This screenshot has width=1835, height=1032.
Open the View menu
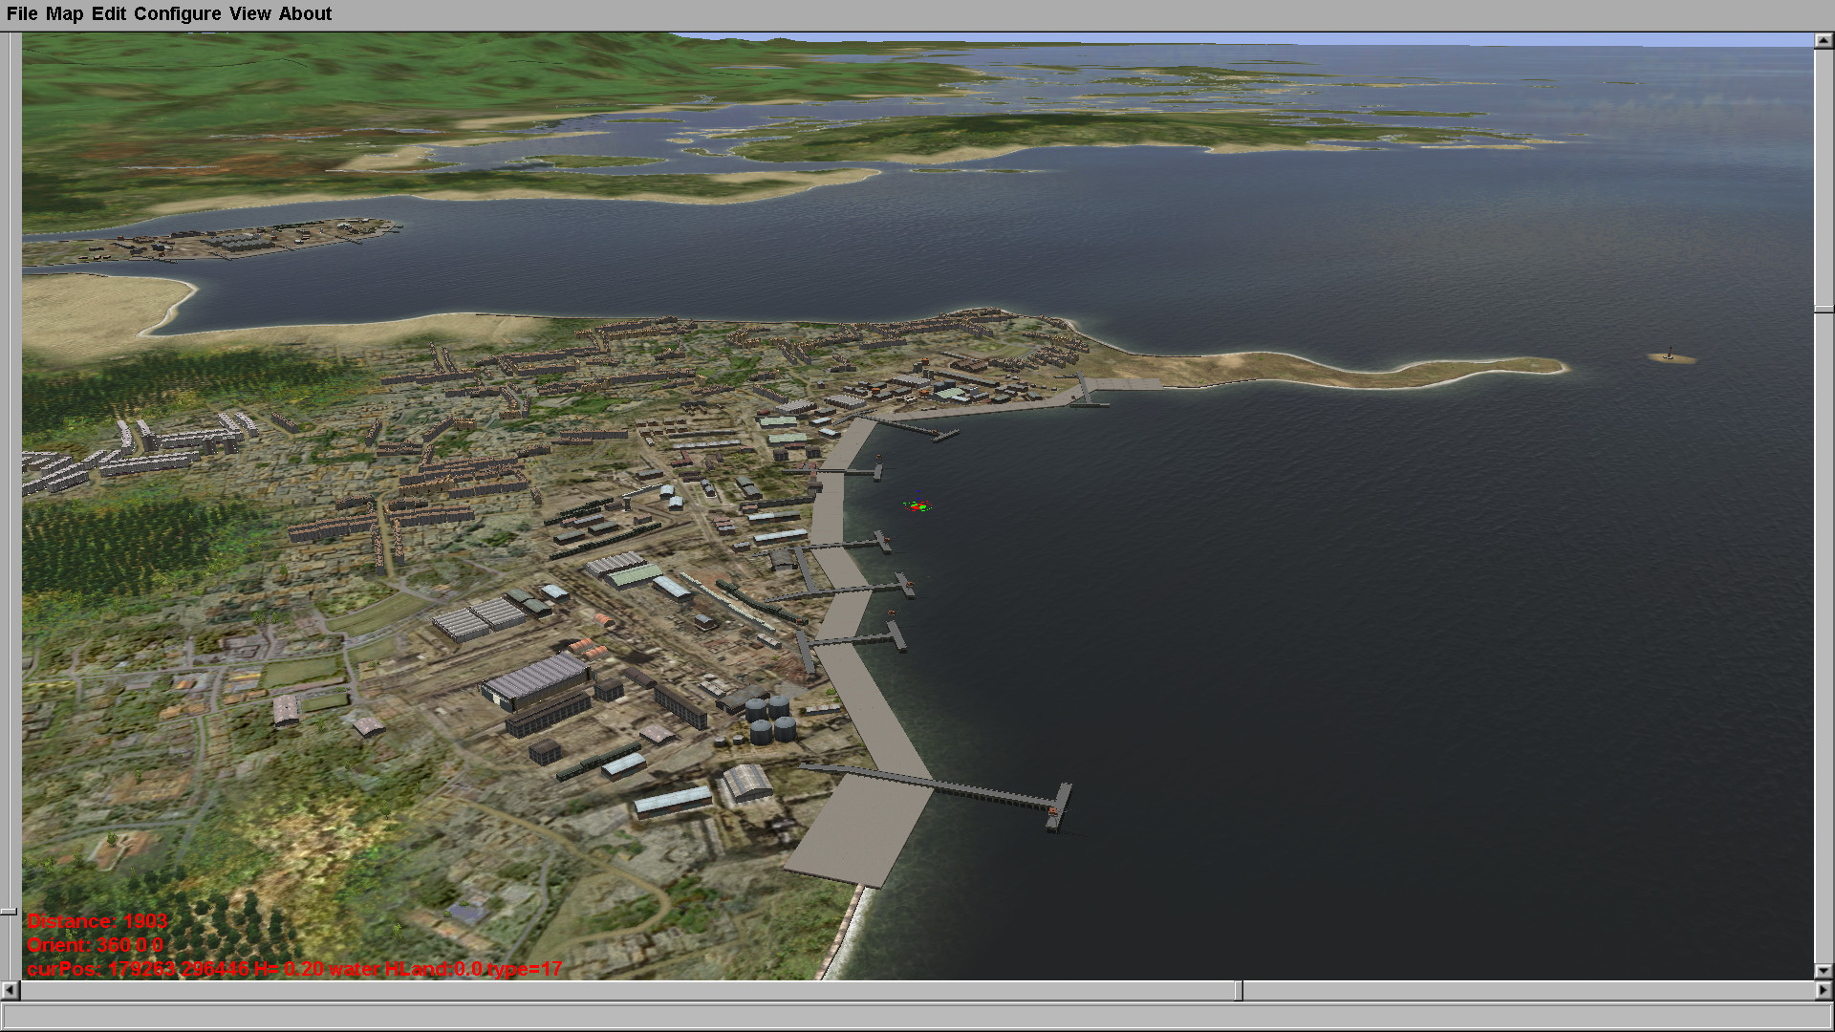[x=249, y=13]
